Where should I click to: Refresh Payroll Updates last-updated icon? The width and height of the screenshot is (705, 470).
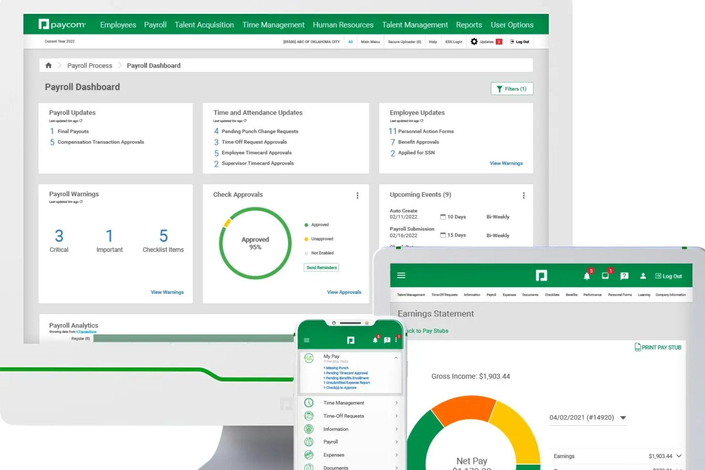coord(81,121)
